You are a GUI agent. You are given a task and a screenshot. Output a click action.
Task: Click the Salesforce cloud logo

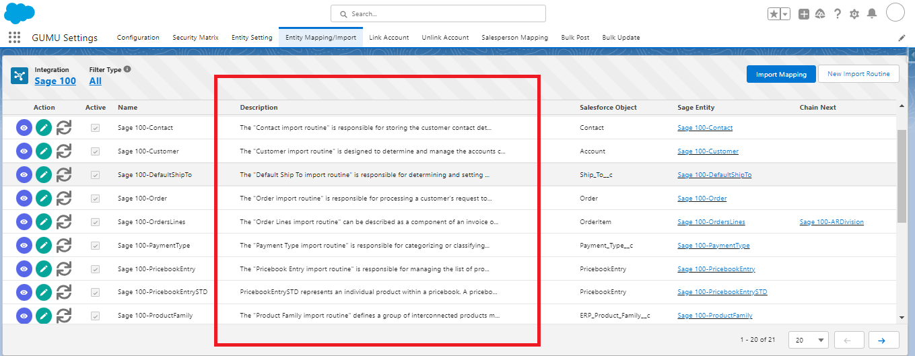click(x=19, y=13)
